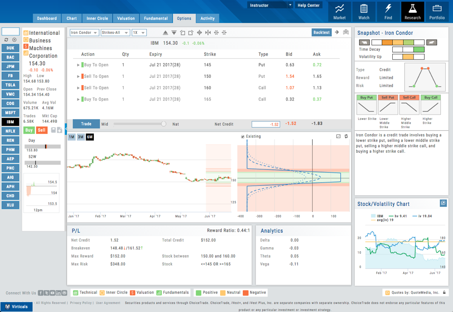Open the Iron Condor strategy dropdown

point(84,33)
